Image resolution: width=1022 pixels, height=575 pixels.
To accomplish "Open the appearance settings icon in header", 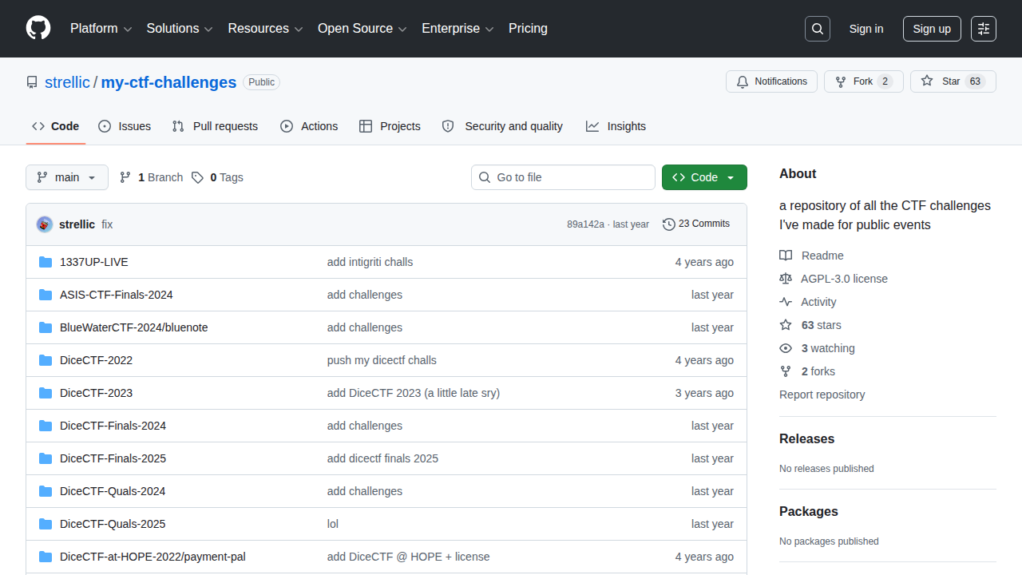I will (984, 29).
